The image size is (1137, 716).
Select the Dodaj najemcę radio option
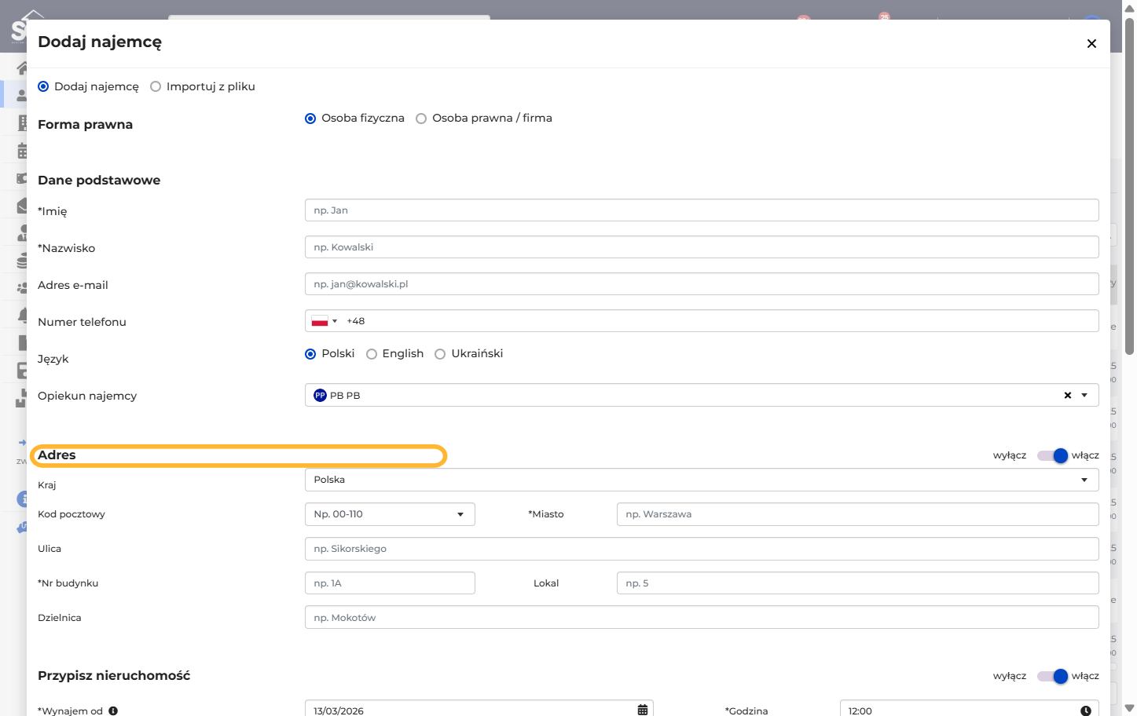(x=43, y=86)
